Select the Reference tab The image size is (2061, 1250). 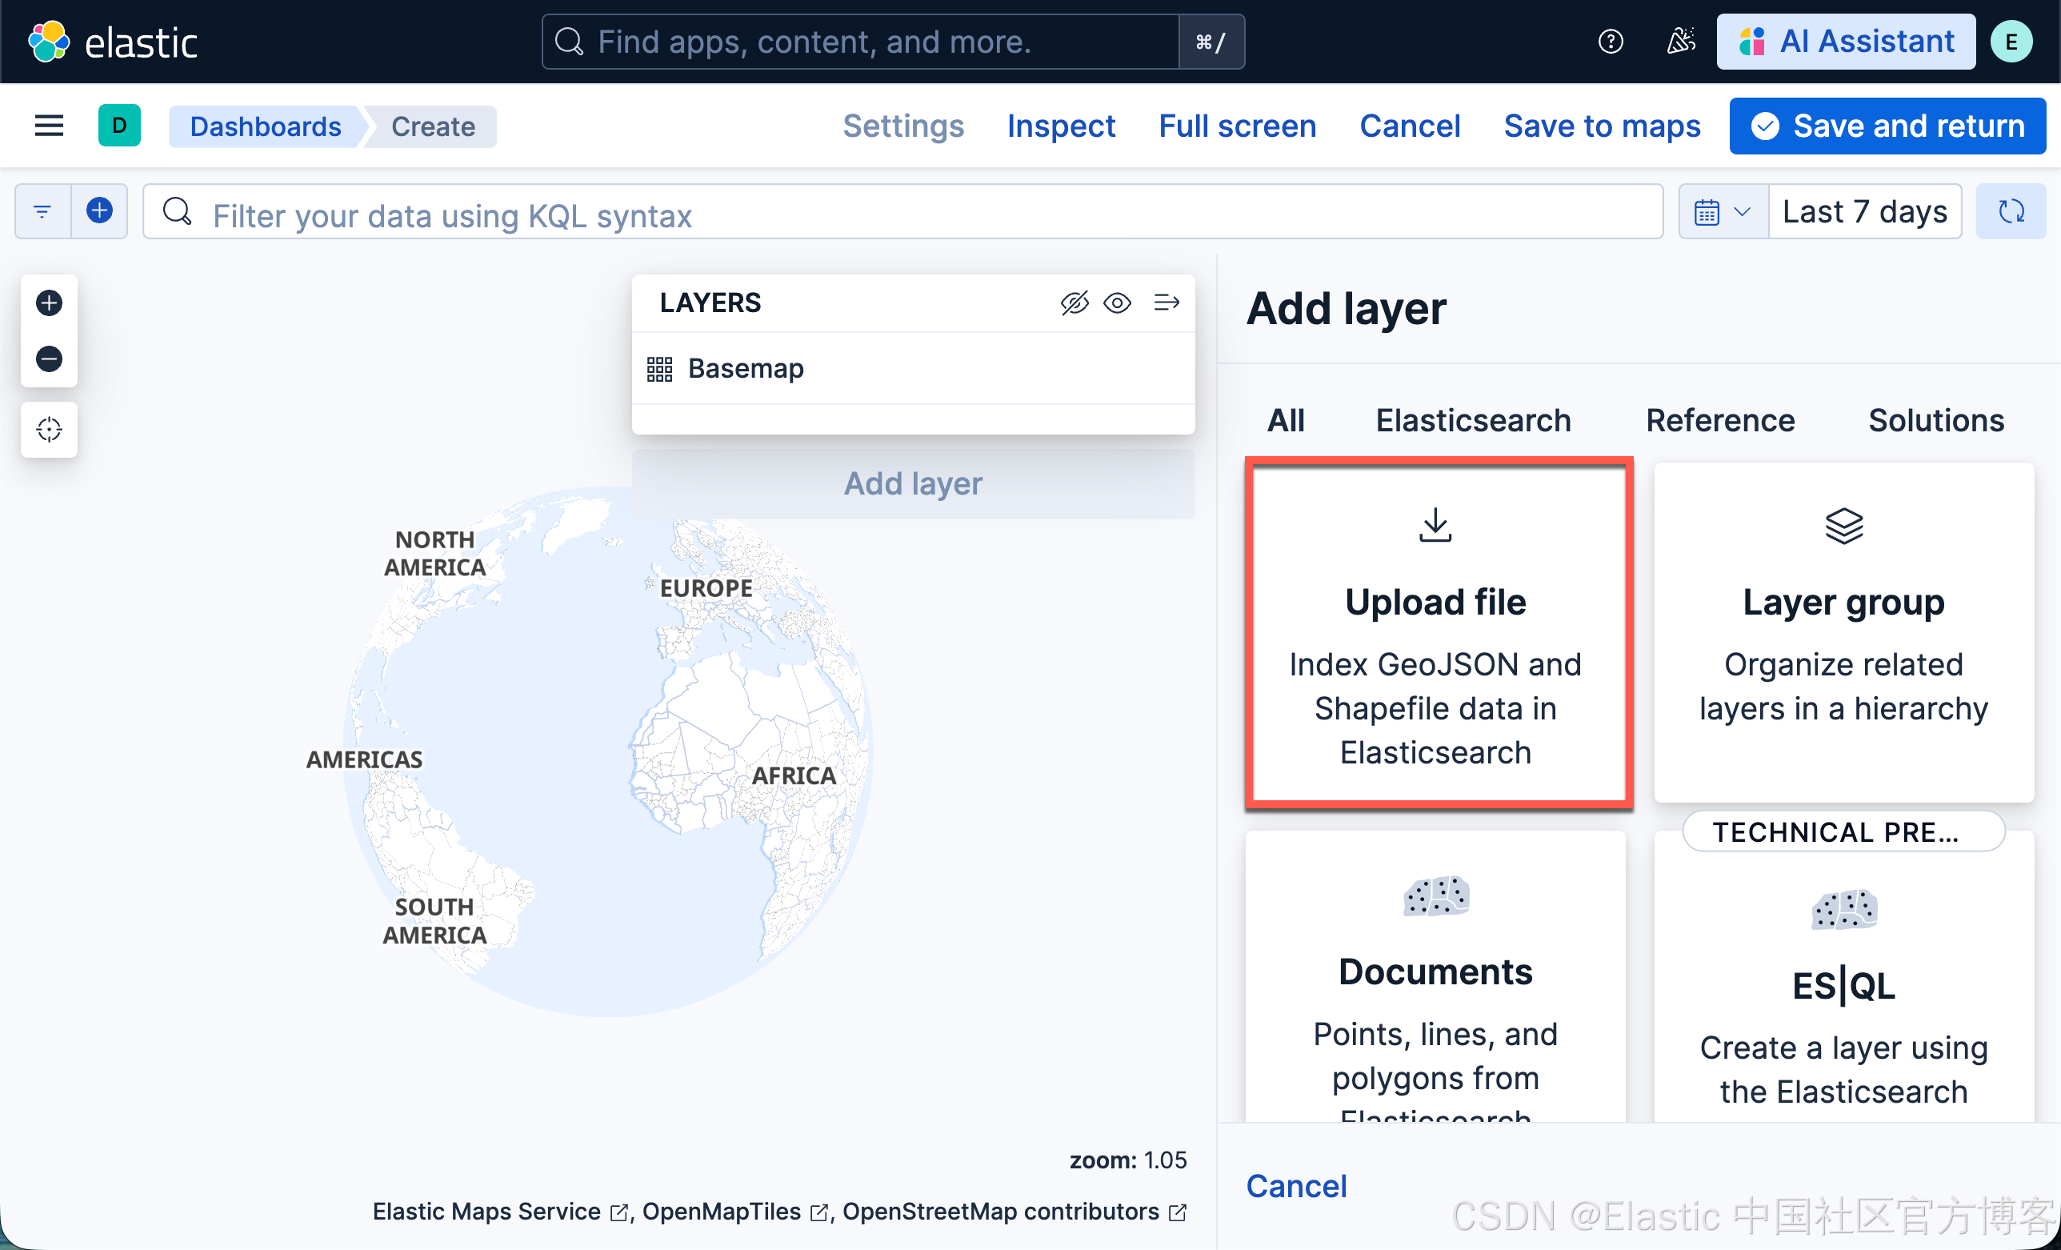pos(1719,420)
